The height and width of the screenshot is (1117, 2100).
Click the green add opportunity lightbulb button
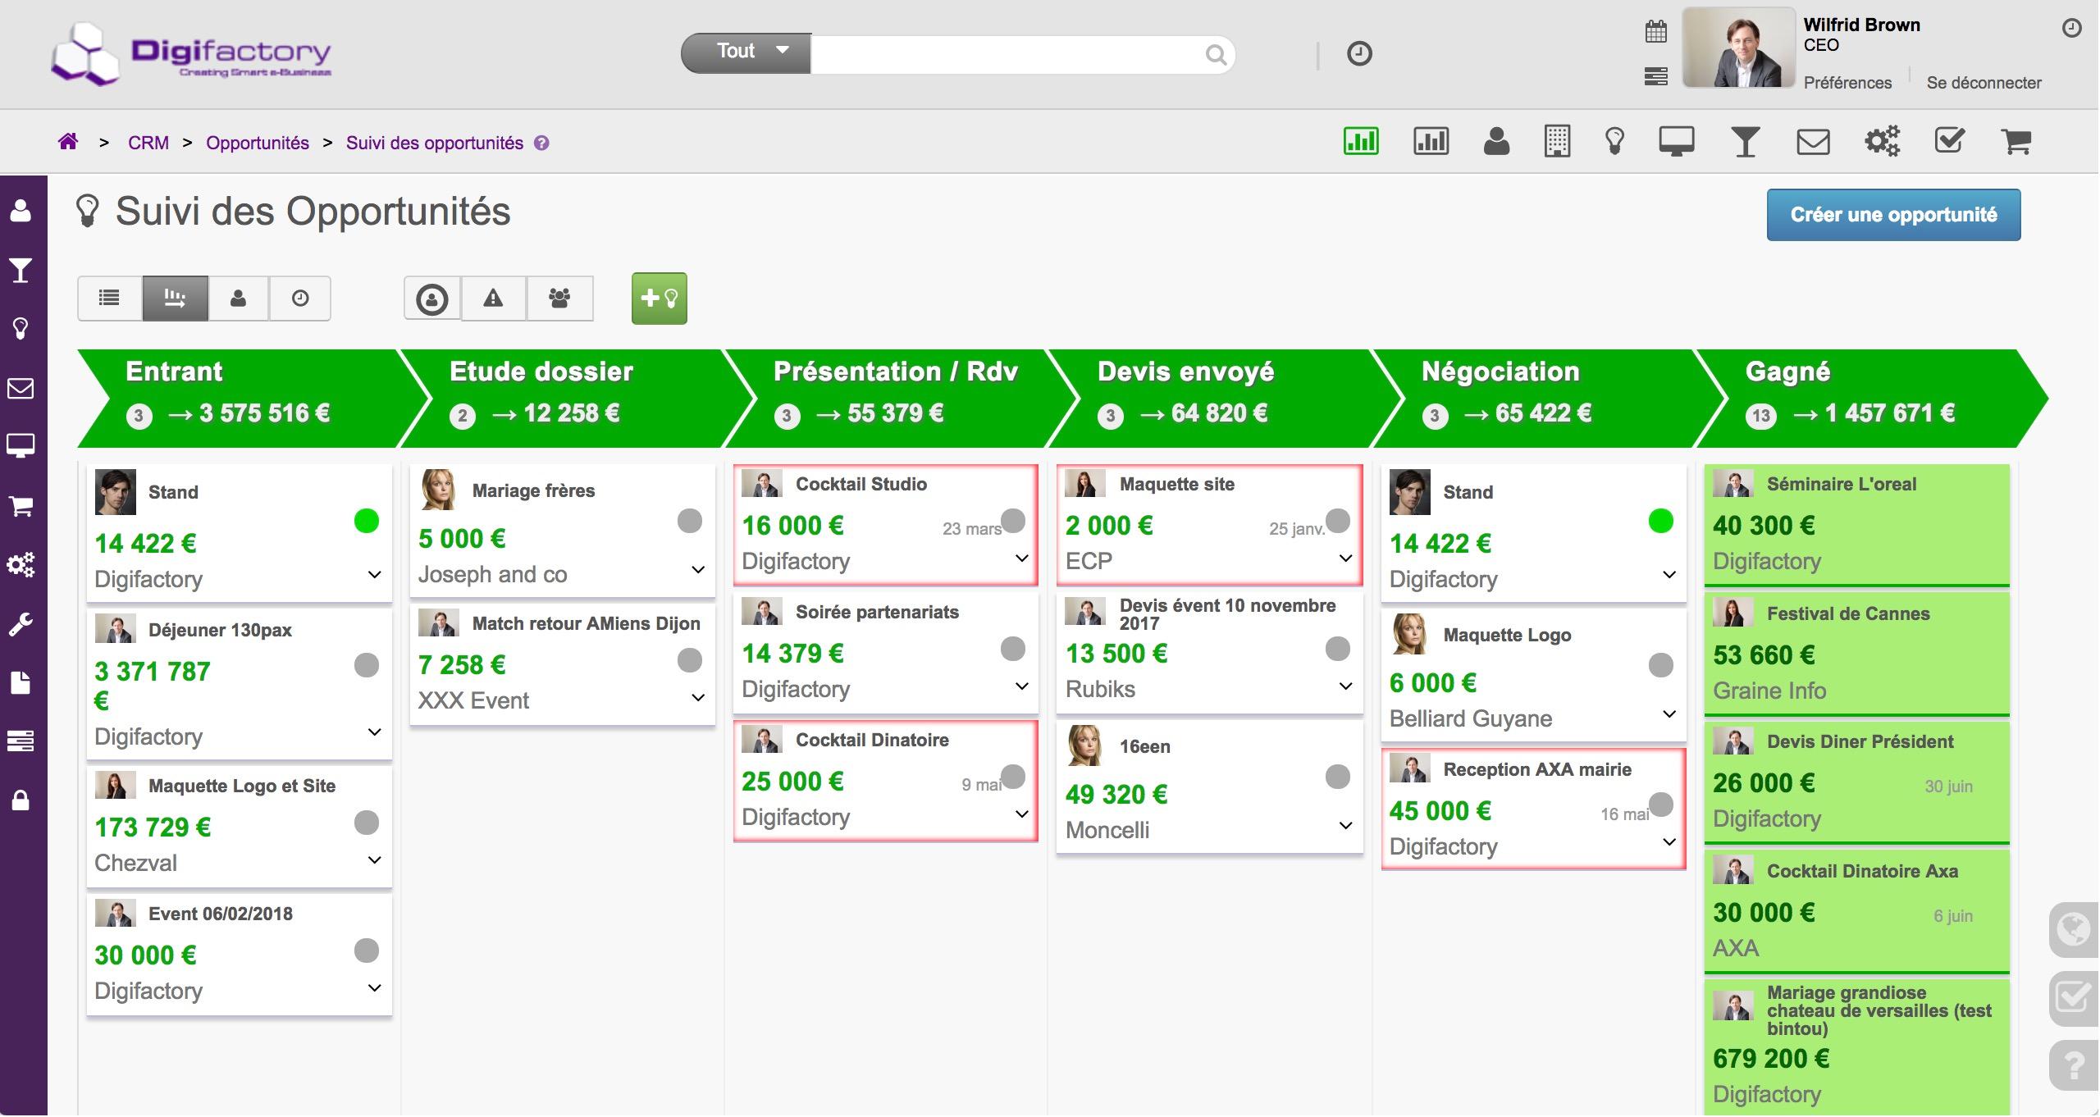[x=660, y=299]
